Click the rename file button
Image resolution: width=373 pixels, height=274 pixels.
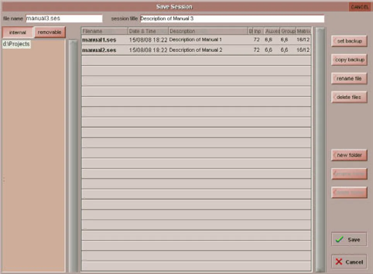pyautogui.click(x=349, y=79)
